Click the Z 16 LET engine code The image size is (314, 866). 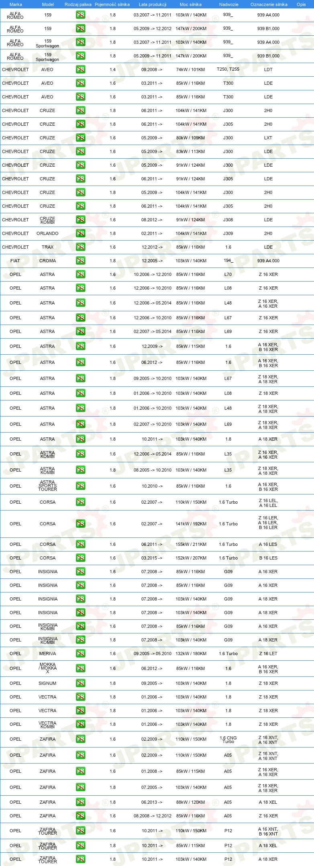[268, 654]
